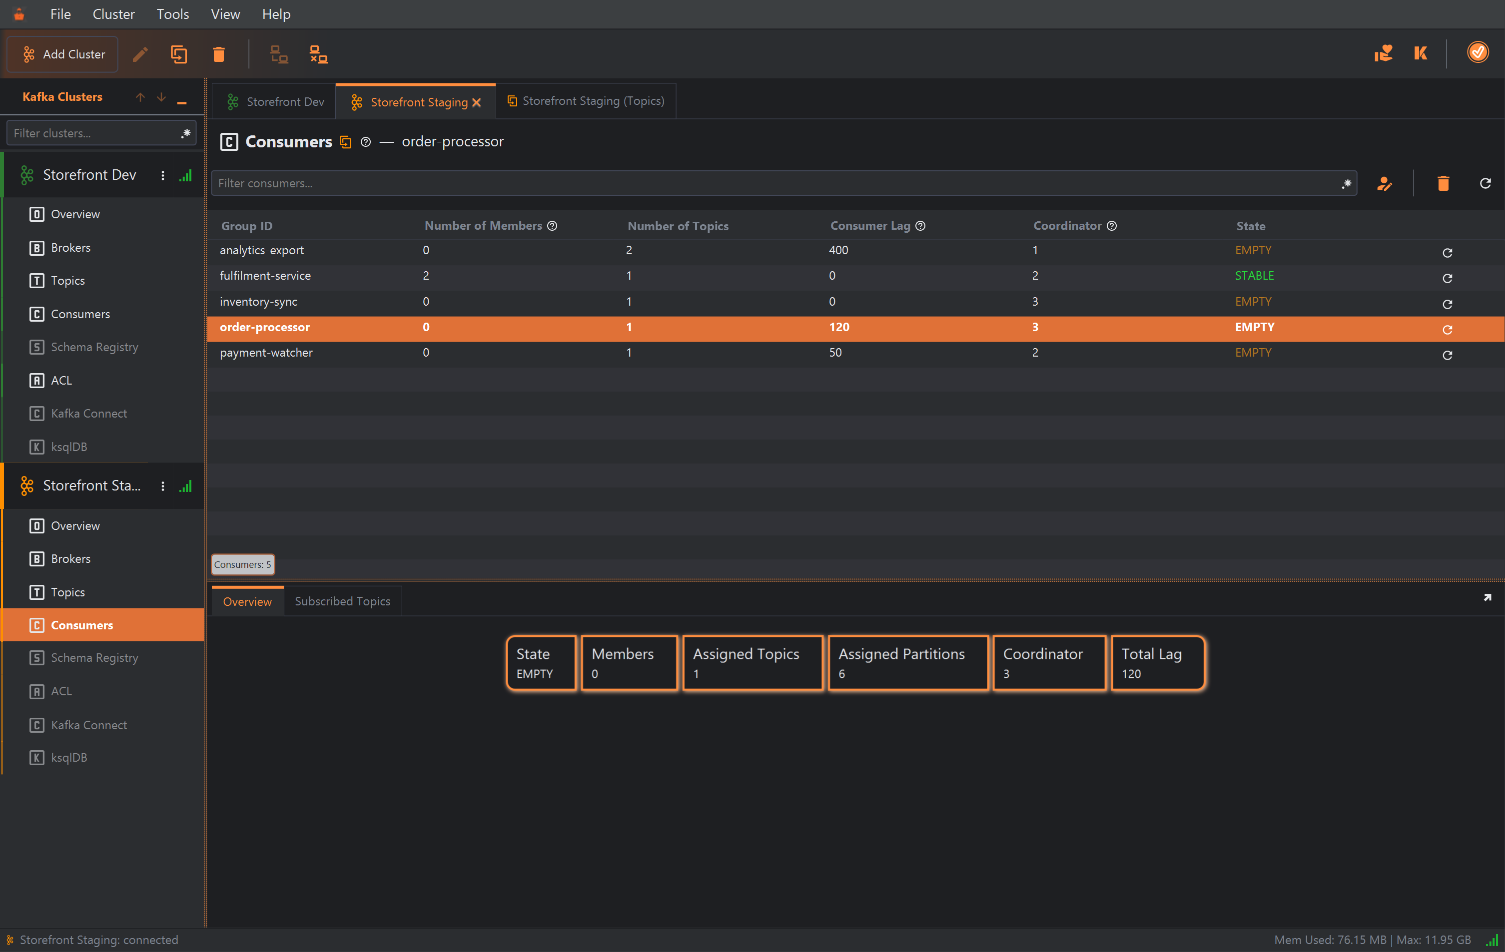
Task: Click help icon beside Consumers heading
Action: click(x=366, y=142)
